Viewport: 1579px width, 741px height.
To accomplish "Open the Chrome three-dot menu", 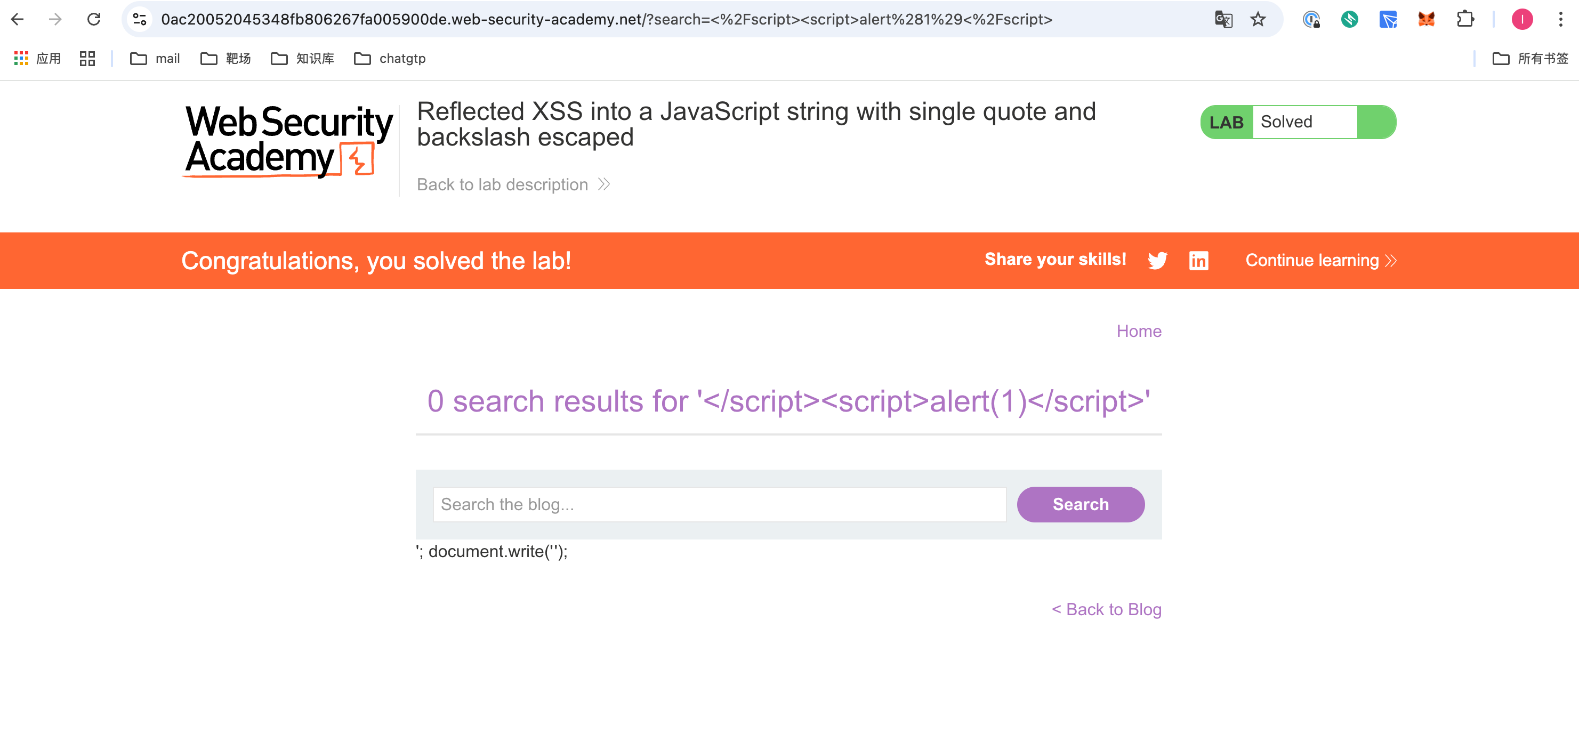I will [1562, 19].
